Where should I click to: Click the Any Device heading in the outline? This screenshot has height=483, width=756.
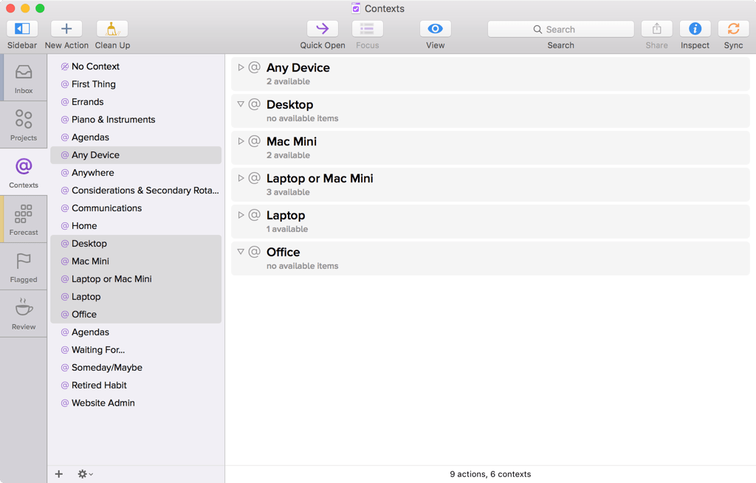[x=298, y=67]
